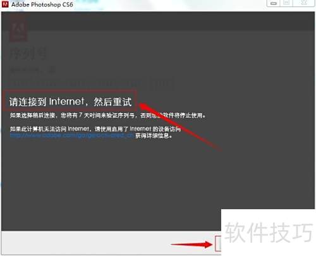Click the Adobe icon in the title bar
This screenshot has height=256, width=316.
point(5,4)
